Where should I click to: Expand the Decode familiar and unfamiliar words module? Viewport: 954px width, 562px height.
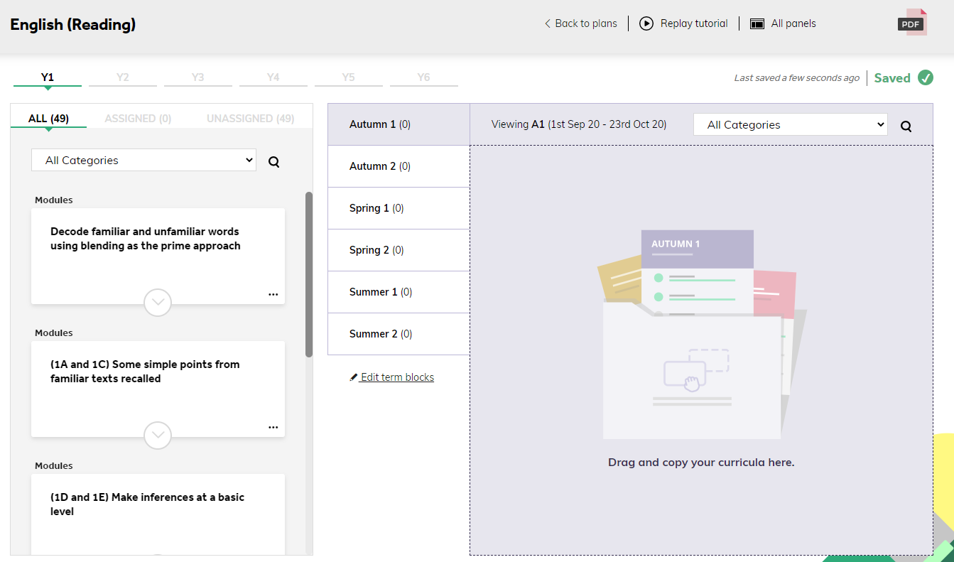(158, 303)
